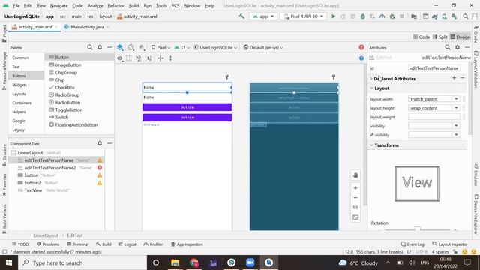Switch to MainActivity.java tab
The height and width of the screenshot is (270, 480).
[x=87, y=27]
